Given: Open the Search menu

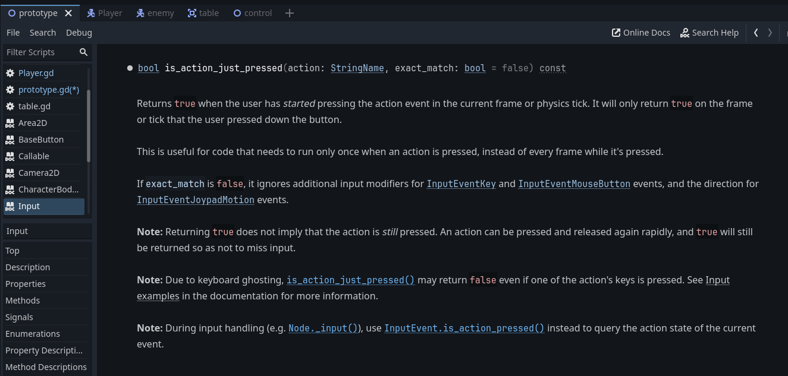Looking at the screenshot, I should pos(43,33).
